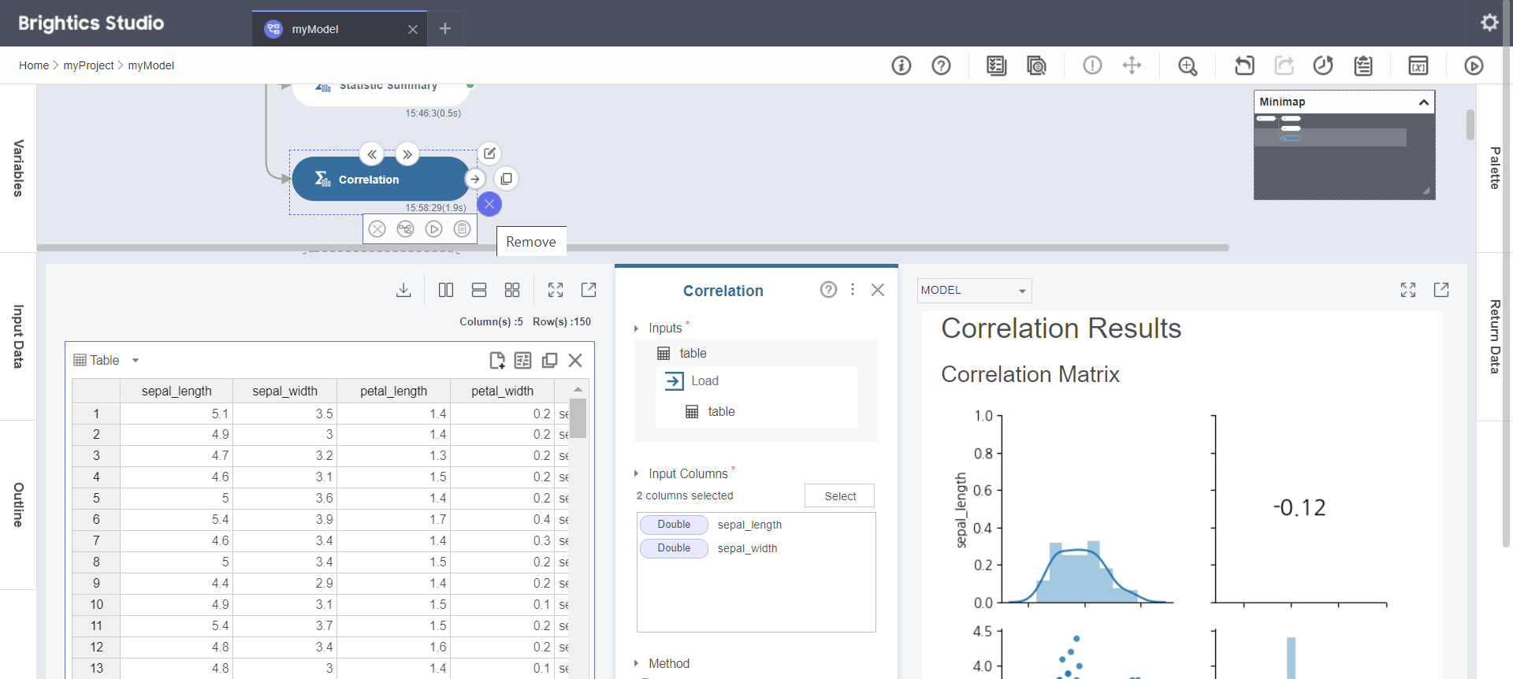The width and height of the screenshot is (1513, 679).
Task: Maximize the Correlation Results panel
Action: (x=1408, y=290)
